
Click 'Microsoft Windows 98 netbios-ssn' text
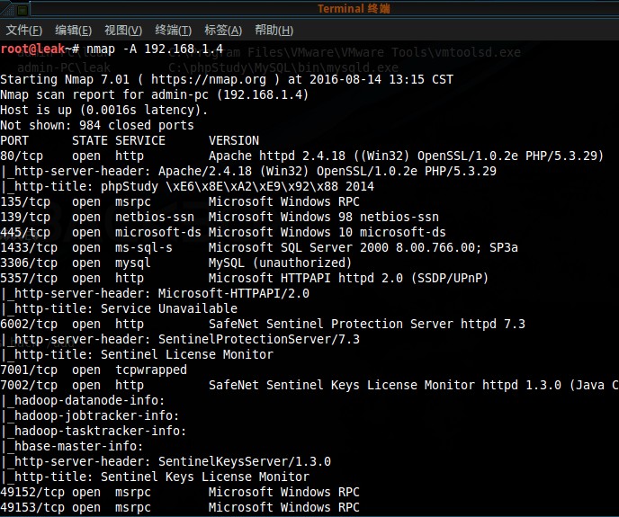[324, 217]
